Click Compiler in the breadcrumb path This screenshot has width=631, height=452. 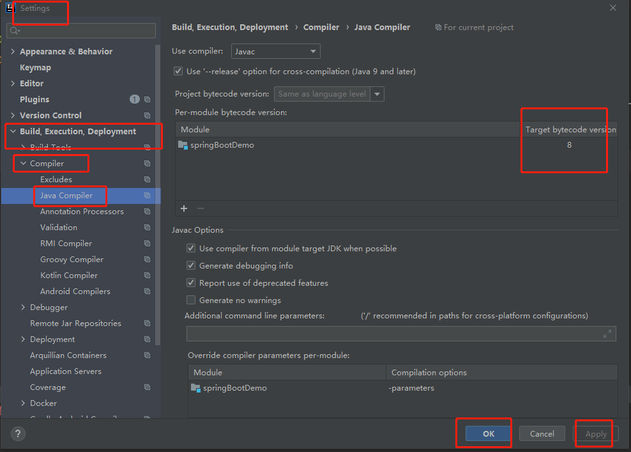[x=321, y=27]
